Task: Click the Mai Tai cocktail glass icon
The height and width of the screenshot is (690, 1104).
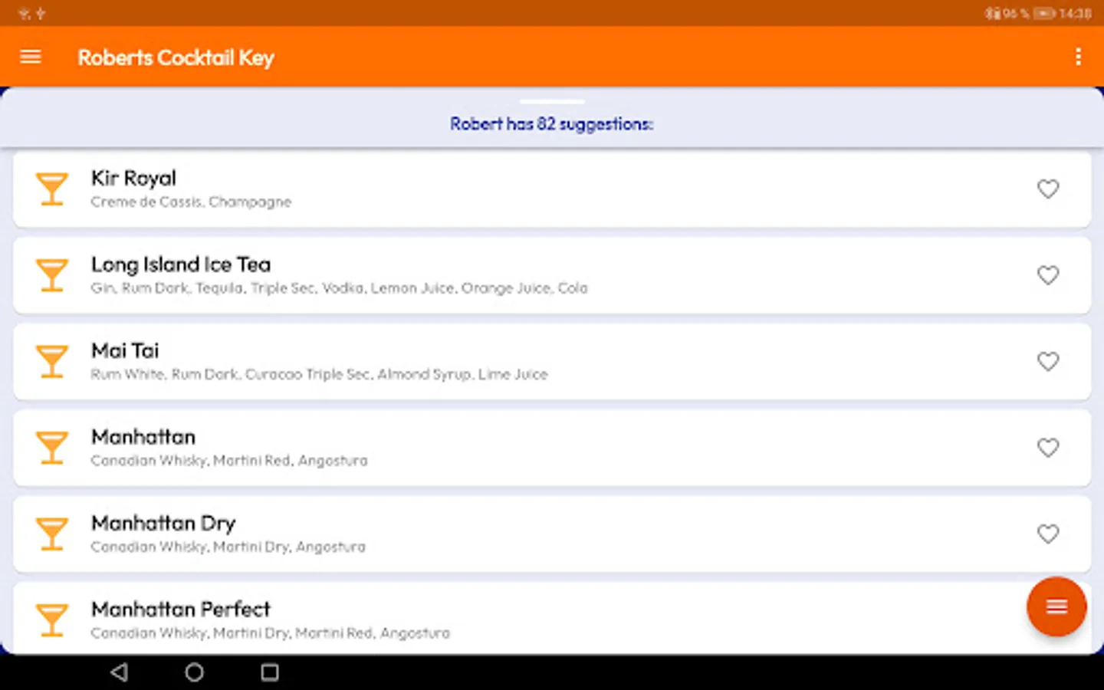Action: (52, 361)
